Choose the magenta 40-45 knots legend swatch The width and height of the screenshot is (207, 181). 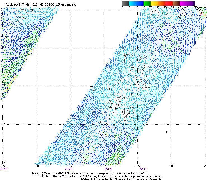point(184,3)
